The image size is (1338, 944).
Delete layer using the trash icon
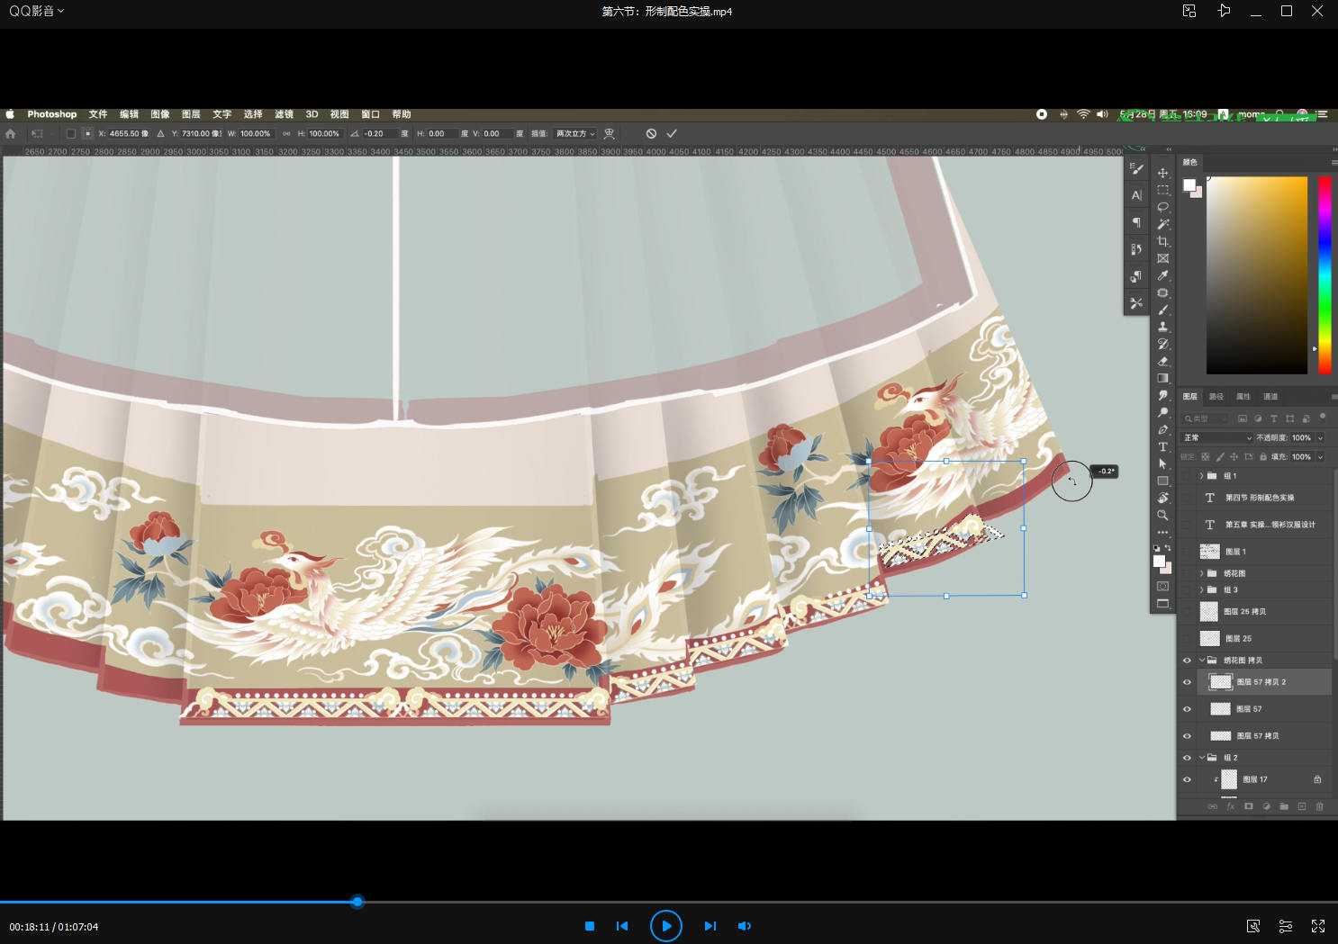(1319, 806)
